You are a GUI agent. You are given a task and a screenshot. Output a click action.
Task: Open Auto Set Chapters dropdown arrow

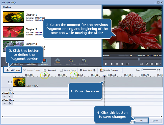121,70
